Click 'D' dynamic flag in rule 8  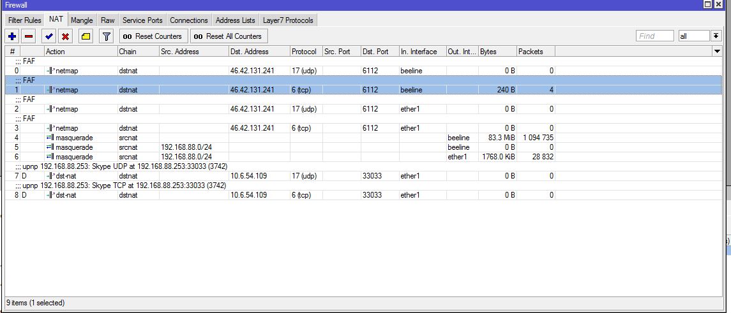click(24, 195)
